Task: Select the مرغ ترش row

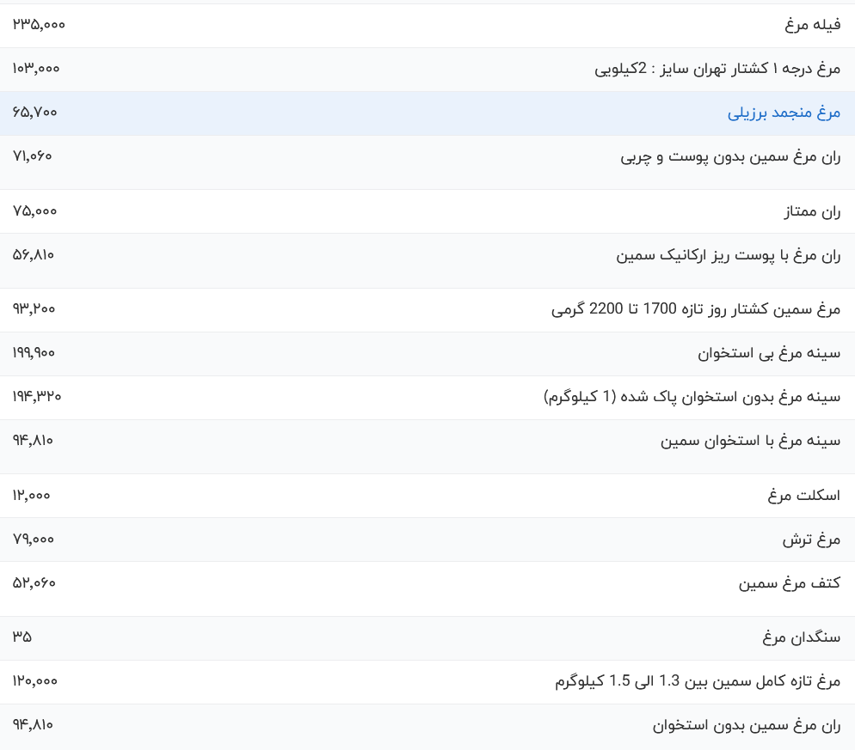Action: [x=811, y=540]
